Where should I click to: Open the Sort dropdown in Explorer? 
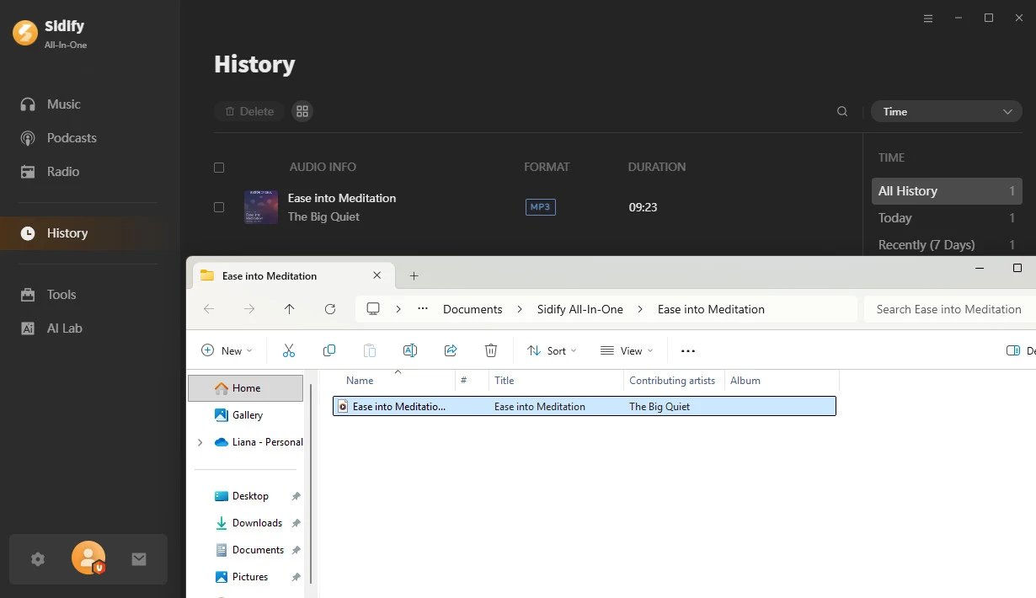(552, 350)
